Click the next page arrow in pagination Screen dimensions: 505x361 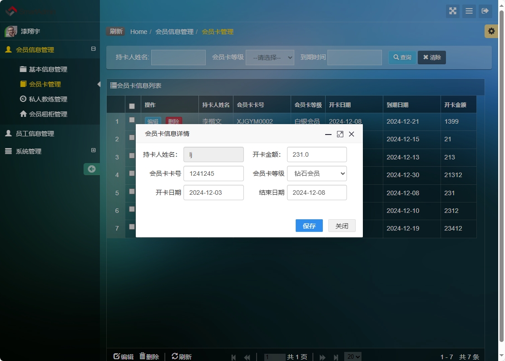point(322,356)
